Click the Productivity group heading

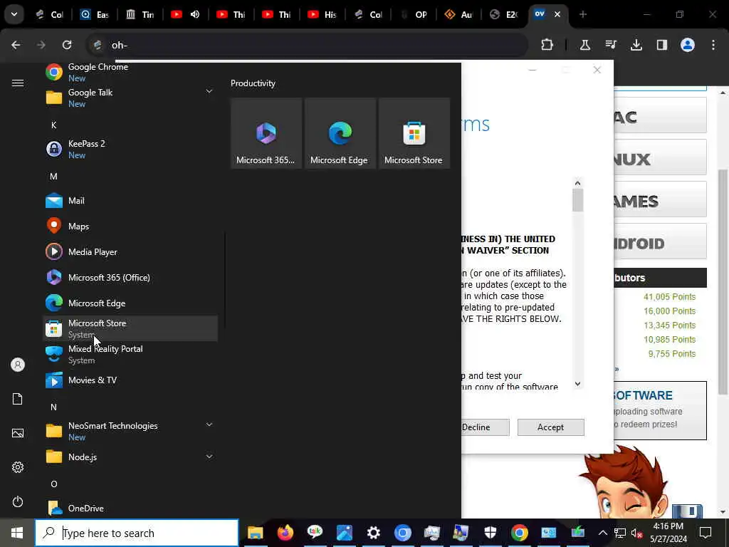click(253, 83)
